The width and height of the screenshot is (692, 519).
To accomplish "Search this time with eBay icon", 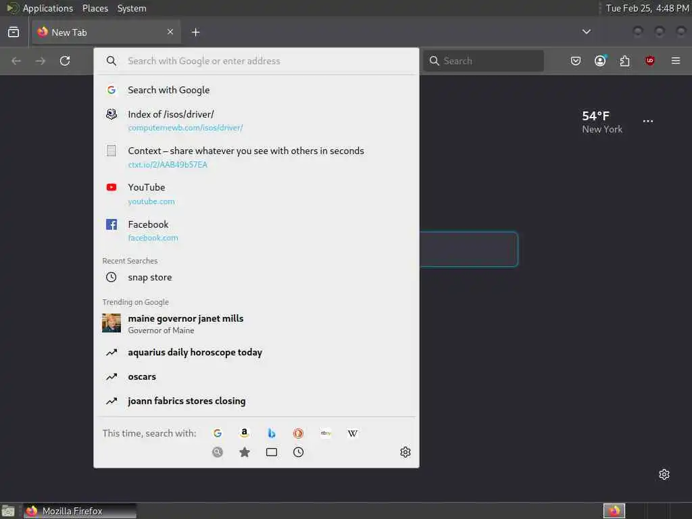I will pyautogui.click(x=326, y=433).
